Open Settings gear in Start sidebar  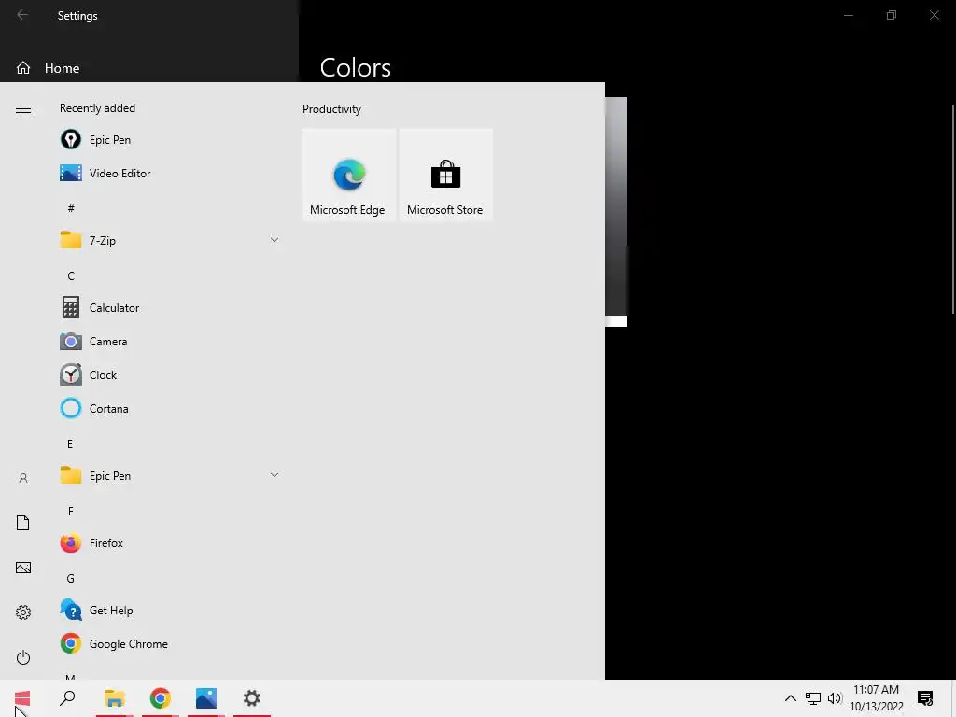click(23, 612)
